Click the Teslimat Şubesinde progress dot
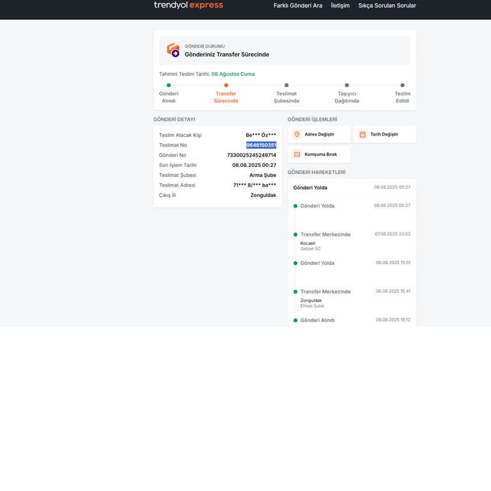The width and height of the screenshot is (491, 491). [286, 85]
